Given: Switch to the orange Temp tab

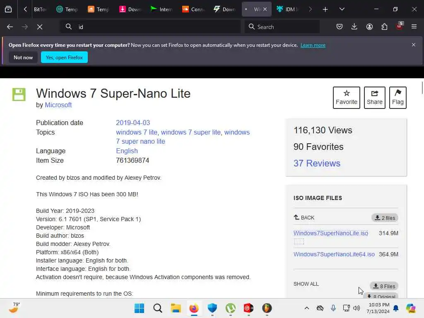Looking at the screenshot, I should pyautogui.click(x=99, y=9).
